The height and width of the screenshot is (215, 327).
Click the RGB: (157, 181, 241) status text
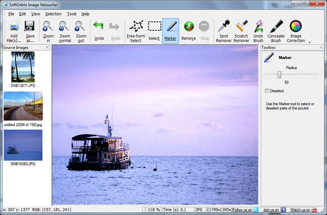pyautogui.click(x=52, y=210)
